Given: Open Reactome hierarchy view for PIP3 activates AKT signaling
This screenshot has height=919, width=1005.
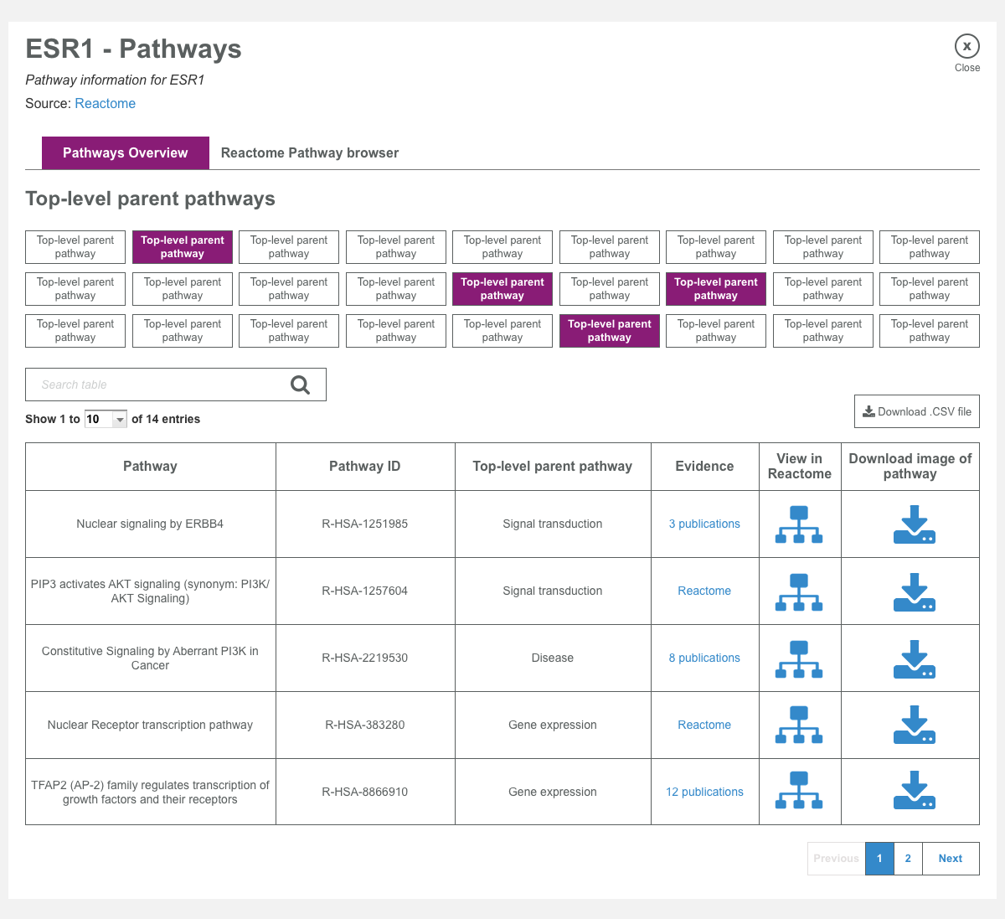Looking at the screenshot, I should click(x=800, y=591).
